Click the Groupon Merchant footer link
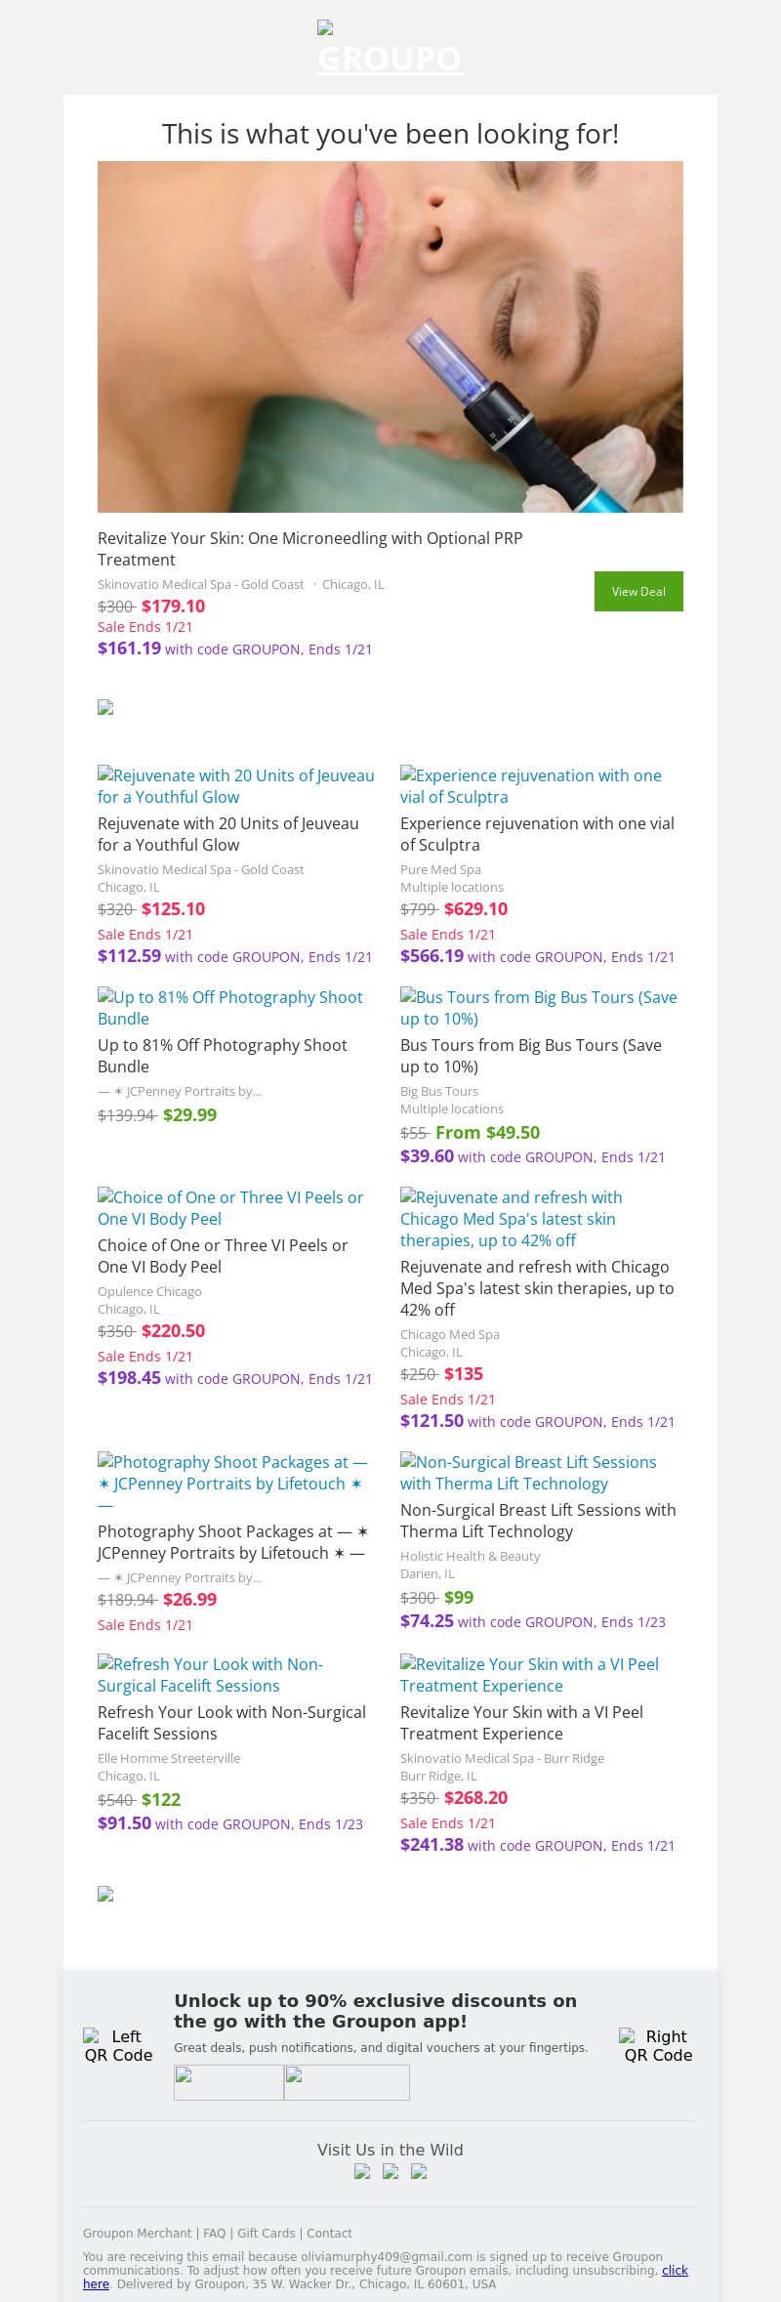Image resolution: width=781 pixels, height=2302 pixels. [137, 2233]
